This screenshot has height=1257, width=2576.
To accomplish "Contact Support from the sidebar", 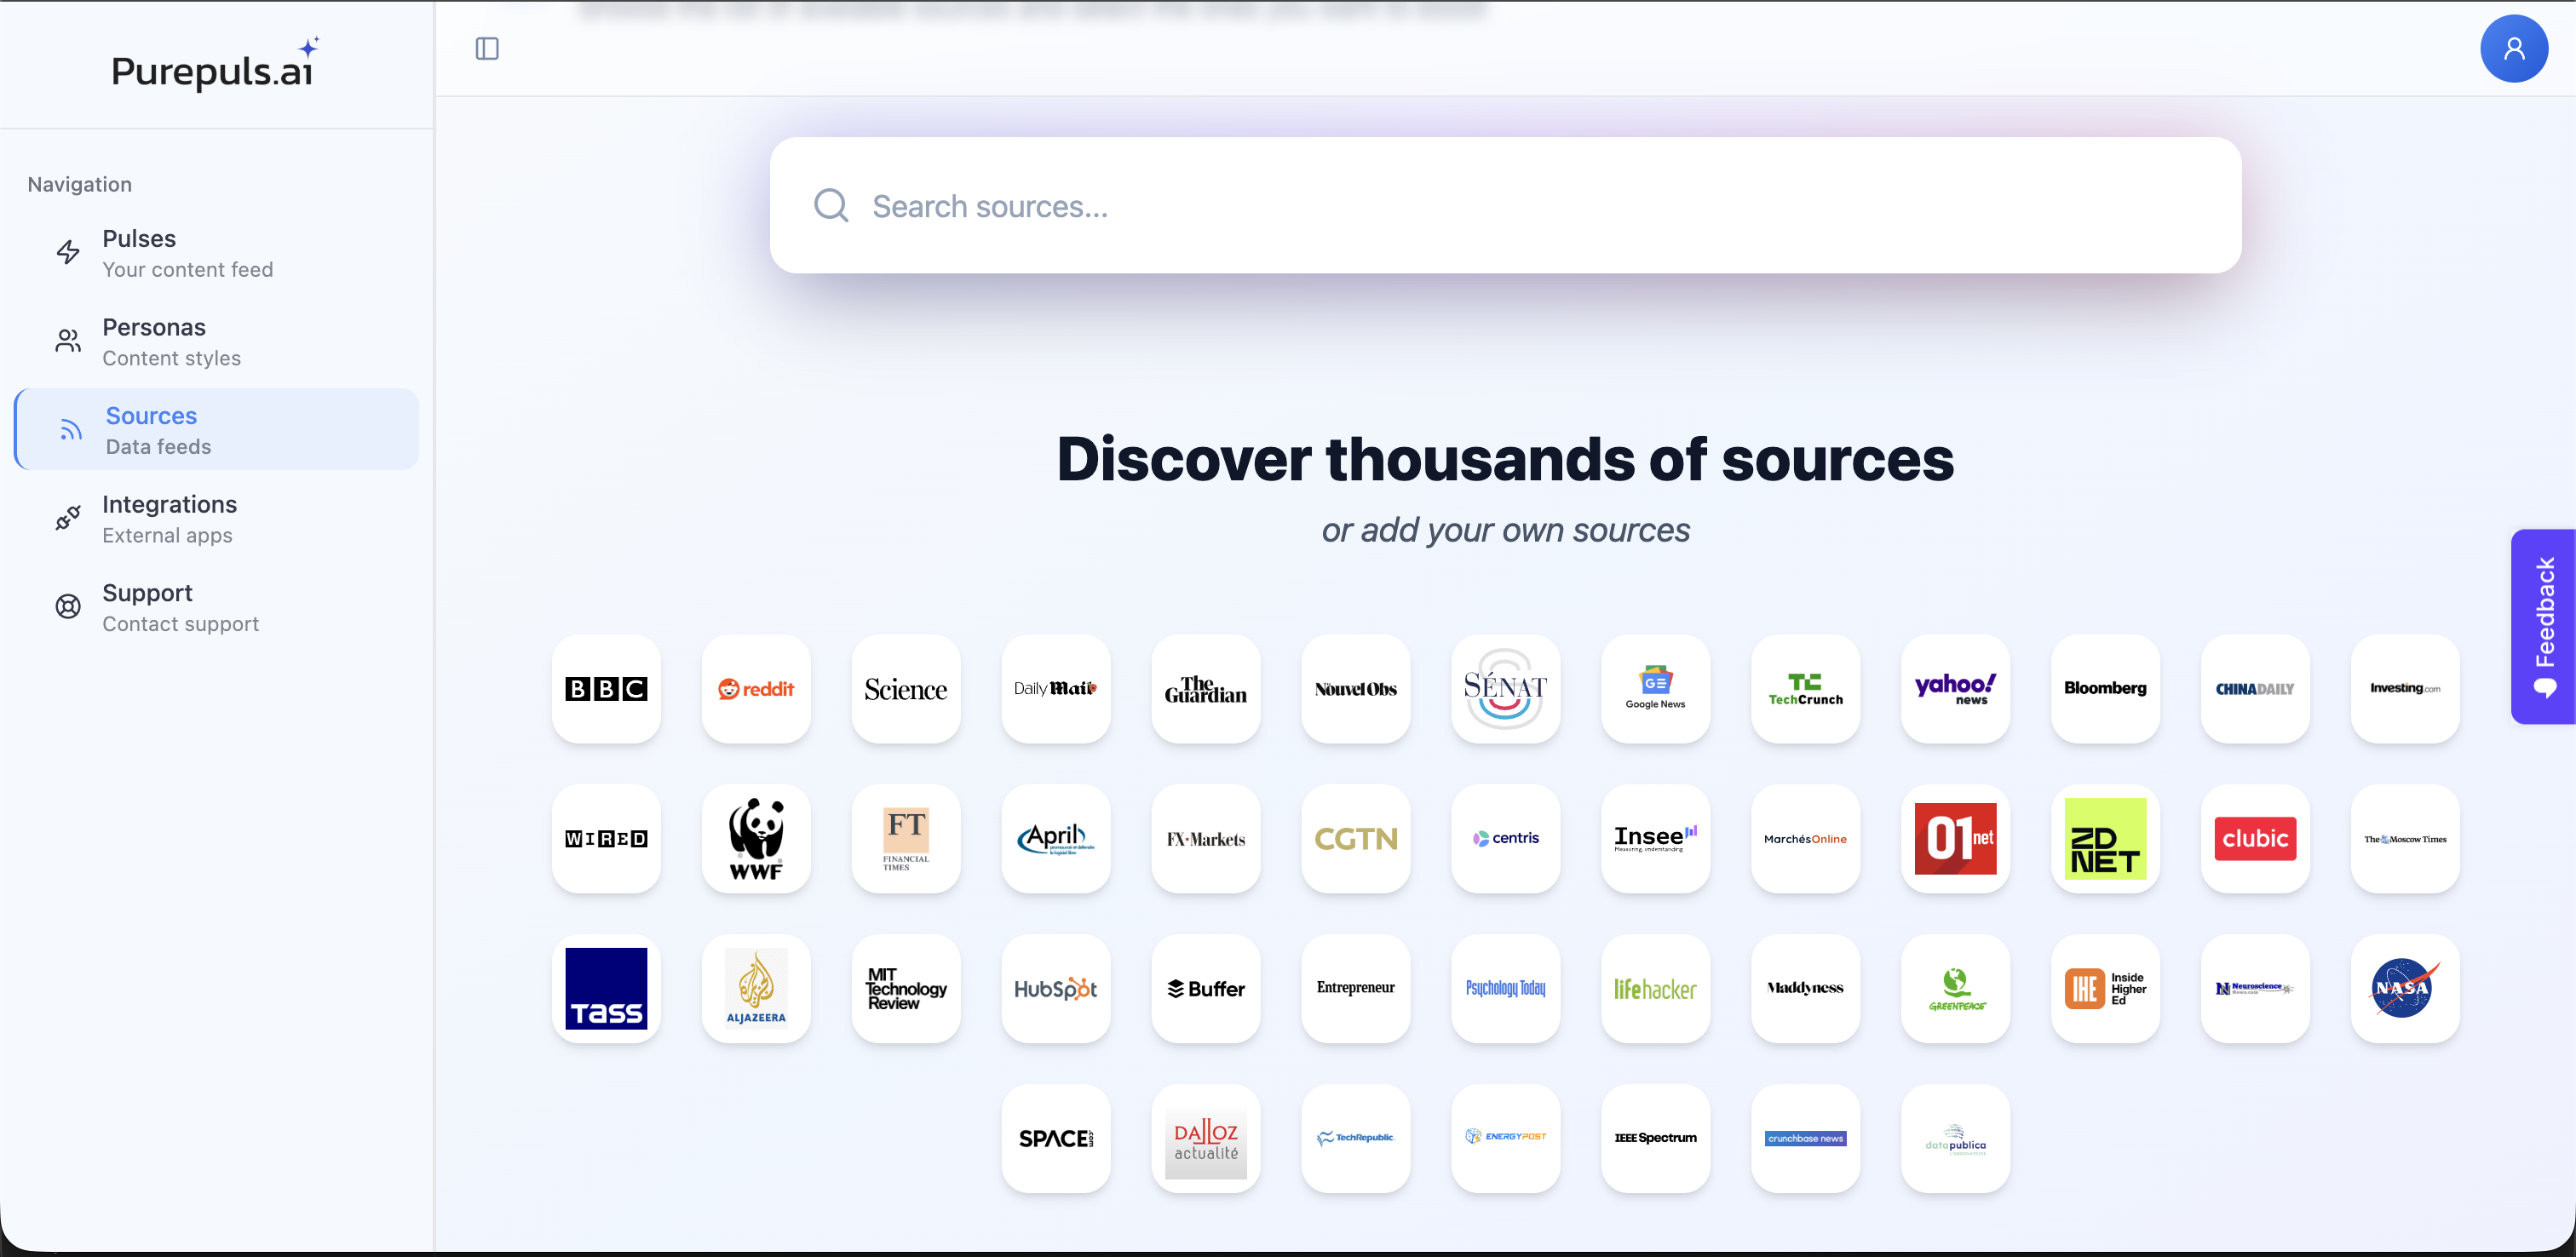I will [x=147, y=606].
